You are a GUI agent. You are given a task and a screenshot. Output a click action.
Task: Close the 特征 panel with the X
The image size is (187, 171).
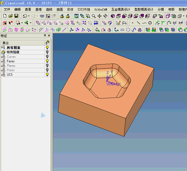pyautogui.click(x=49, y=35)
